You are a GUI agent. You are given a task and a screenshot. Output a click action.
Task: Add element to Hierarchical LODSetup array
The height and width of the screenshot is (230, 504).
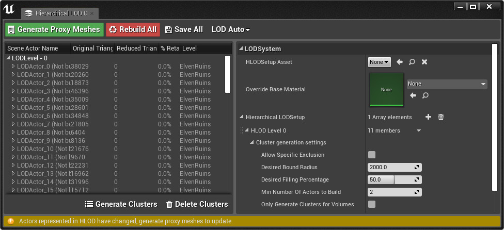click(x=428, y=117)
